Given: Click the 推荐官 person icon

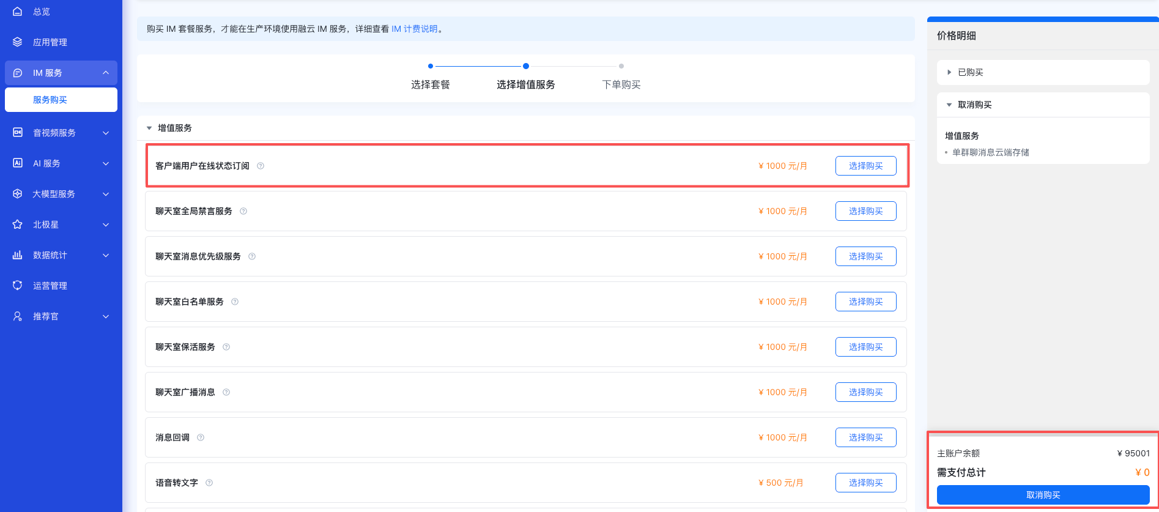Looking at the screenshot, I should [18, 316].
